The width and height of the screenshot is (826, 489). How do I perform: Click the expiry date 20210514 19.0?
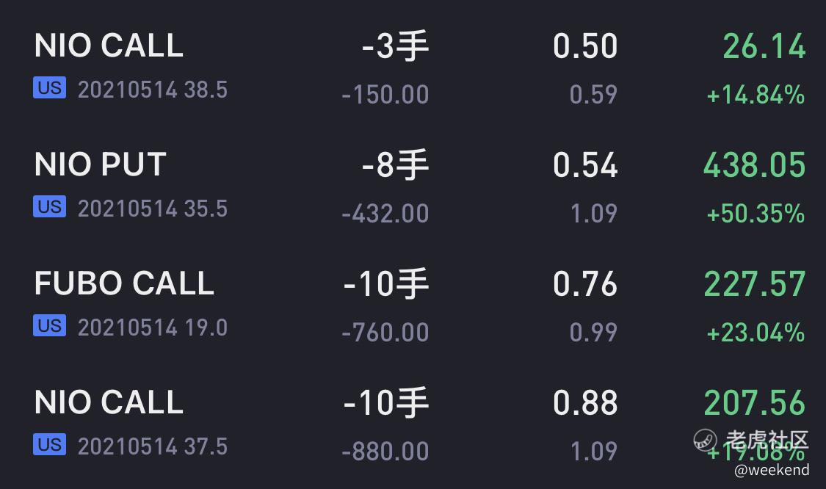pos(153,327)
